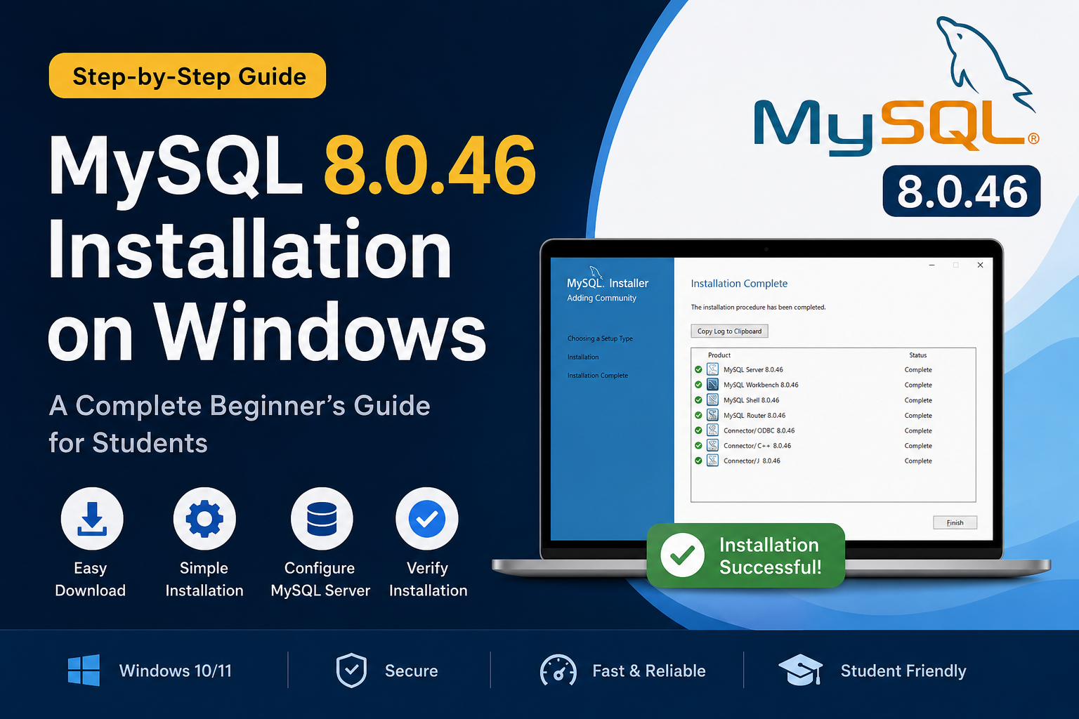Click the green Installation Successful! banner

point(745,555)
